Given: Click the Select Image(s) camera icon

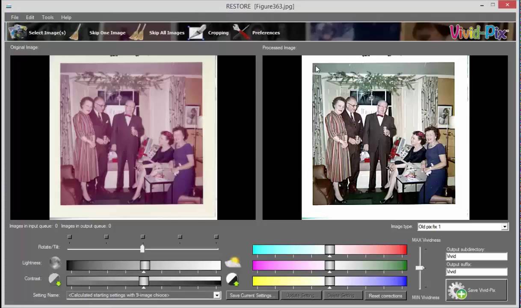Looking at the screenshot, I should (18, 32).
